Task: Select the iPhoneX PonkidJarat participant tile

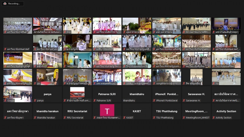Action: (x=167, y=94)
